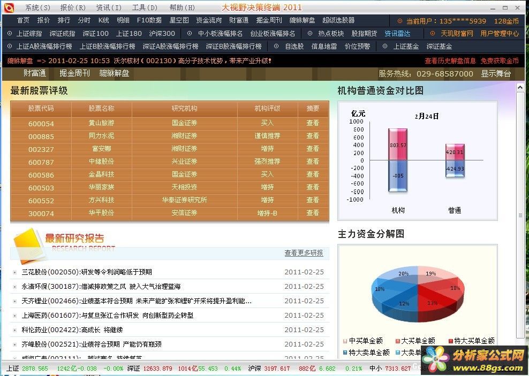Open report 永清环保(300187)
This screenshot has width=529, height=376.
pyautogui.click(x=101, y=286)
